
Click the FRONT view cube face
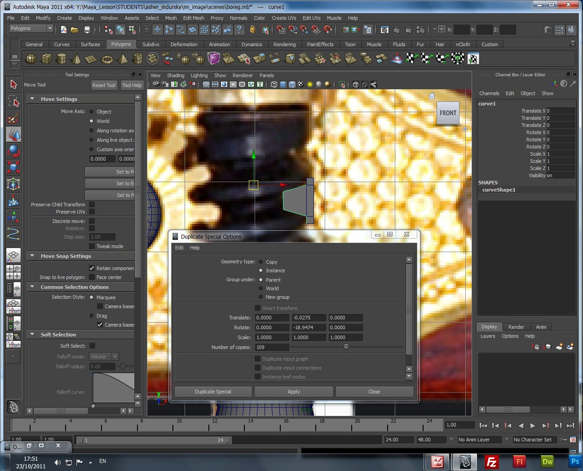(x=448, y=113)
